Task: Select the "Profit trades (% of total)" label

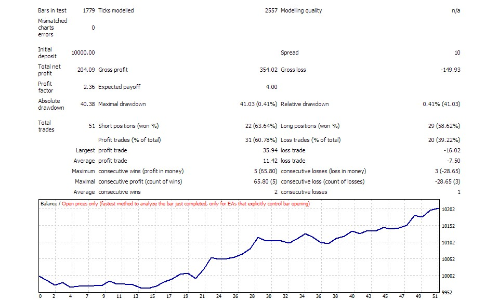Action: coord(129,140)
